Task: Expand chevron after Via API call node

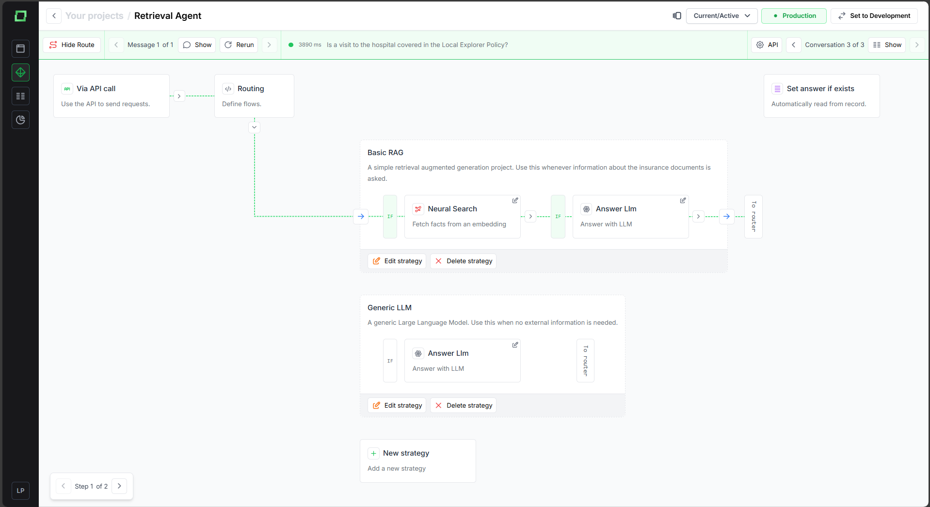Action: pos(179,96)
